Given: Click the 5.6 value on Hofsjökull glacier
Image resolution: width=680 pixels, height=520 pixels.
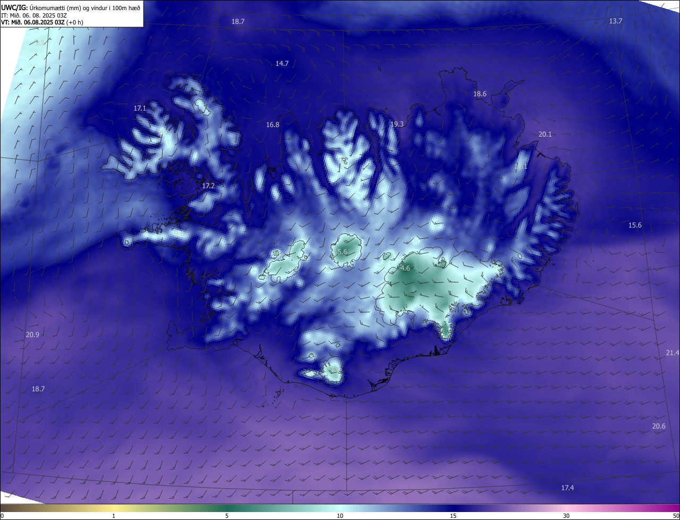Looking at the screenshot, I should tap(342, 251).
